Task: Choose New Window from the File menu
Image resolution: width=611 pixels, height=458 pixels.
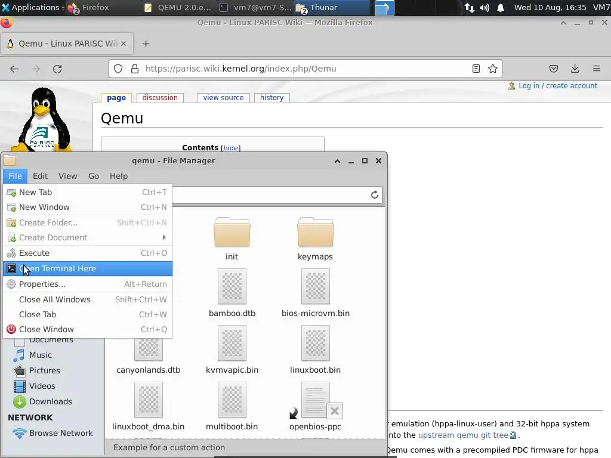Action: pos(88,207)
